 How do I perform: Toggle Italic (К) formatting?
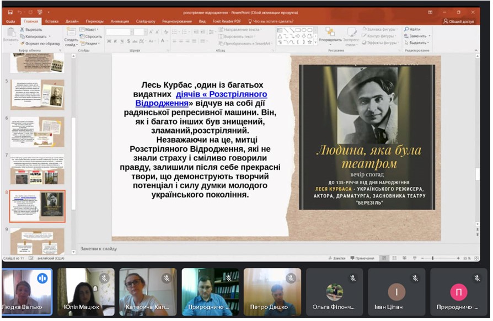tap(115, 41)
